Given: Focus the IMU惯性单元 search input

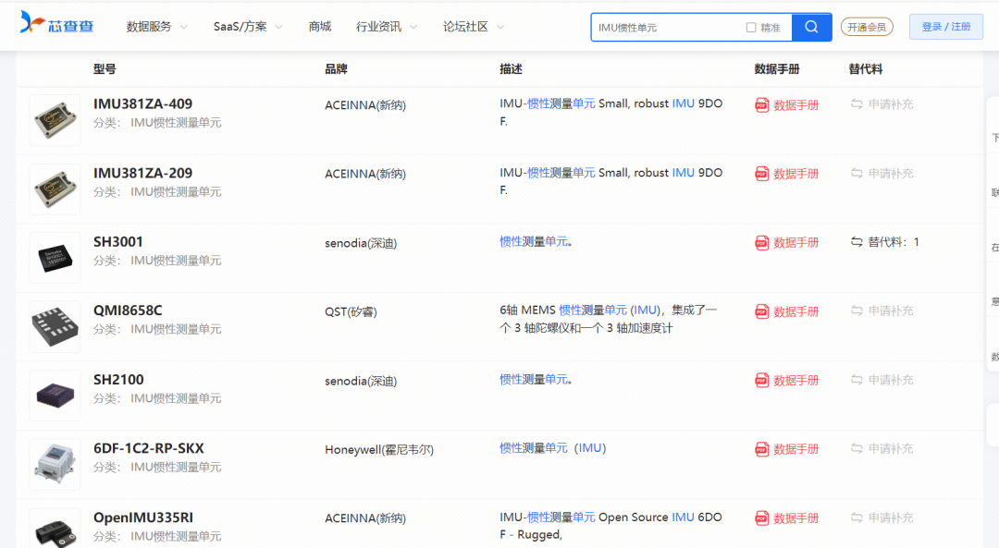Looking at the screenshot, I should pyautogui.click(x=666, y=28).
